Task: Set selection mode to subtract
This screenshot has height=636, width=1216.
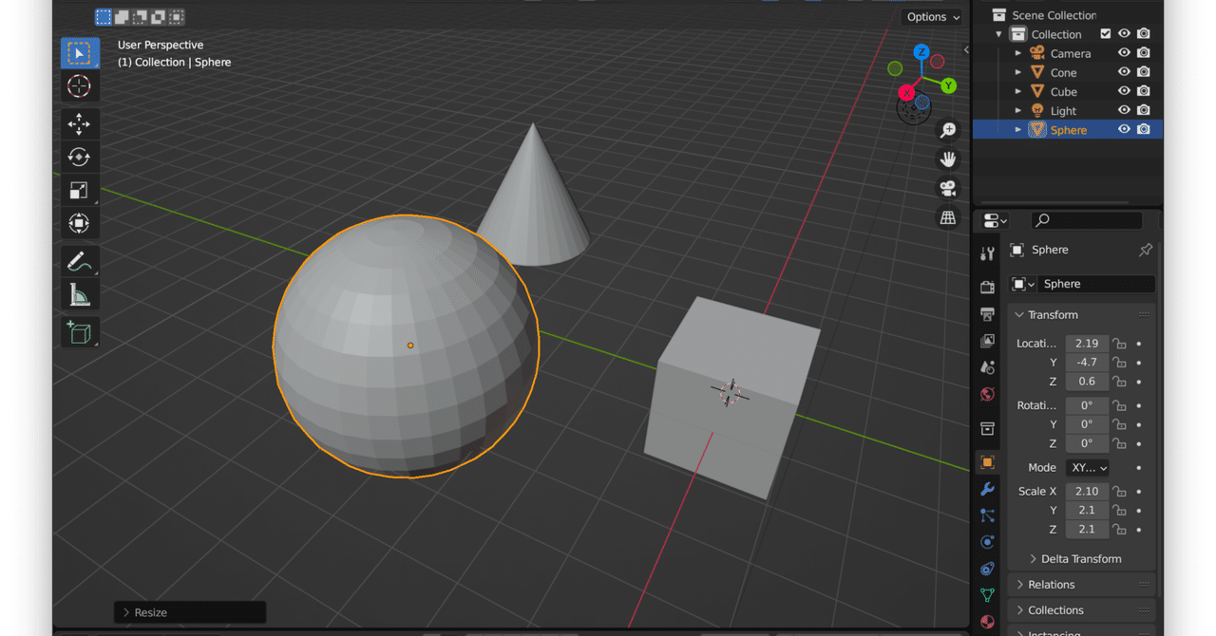Action: point(140,16)
